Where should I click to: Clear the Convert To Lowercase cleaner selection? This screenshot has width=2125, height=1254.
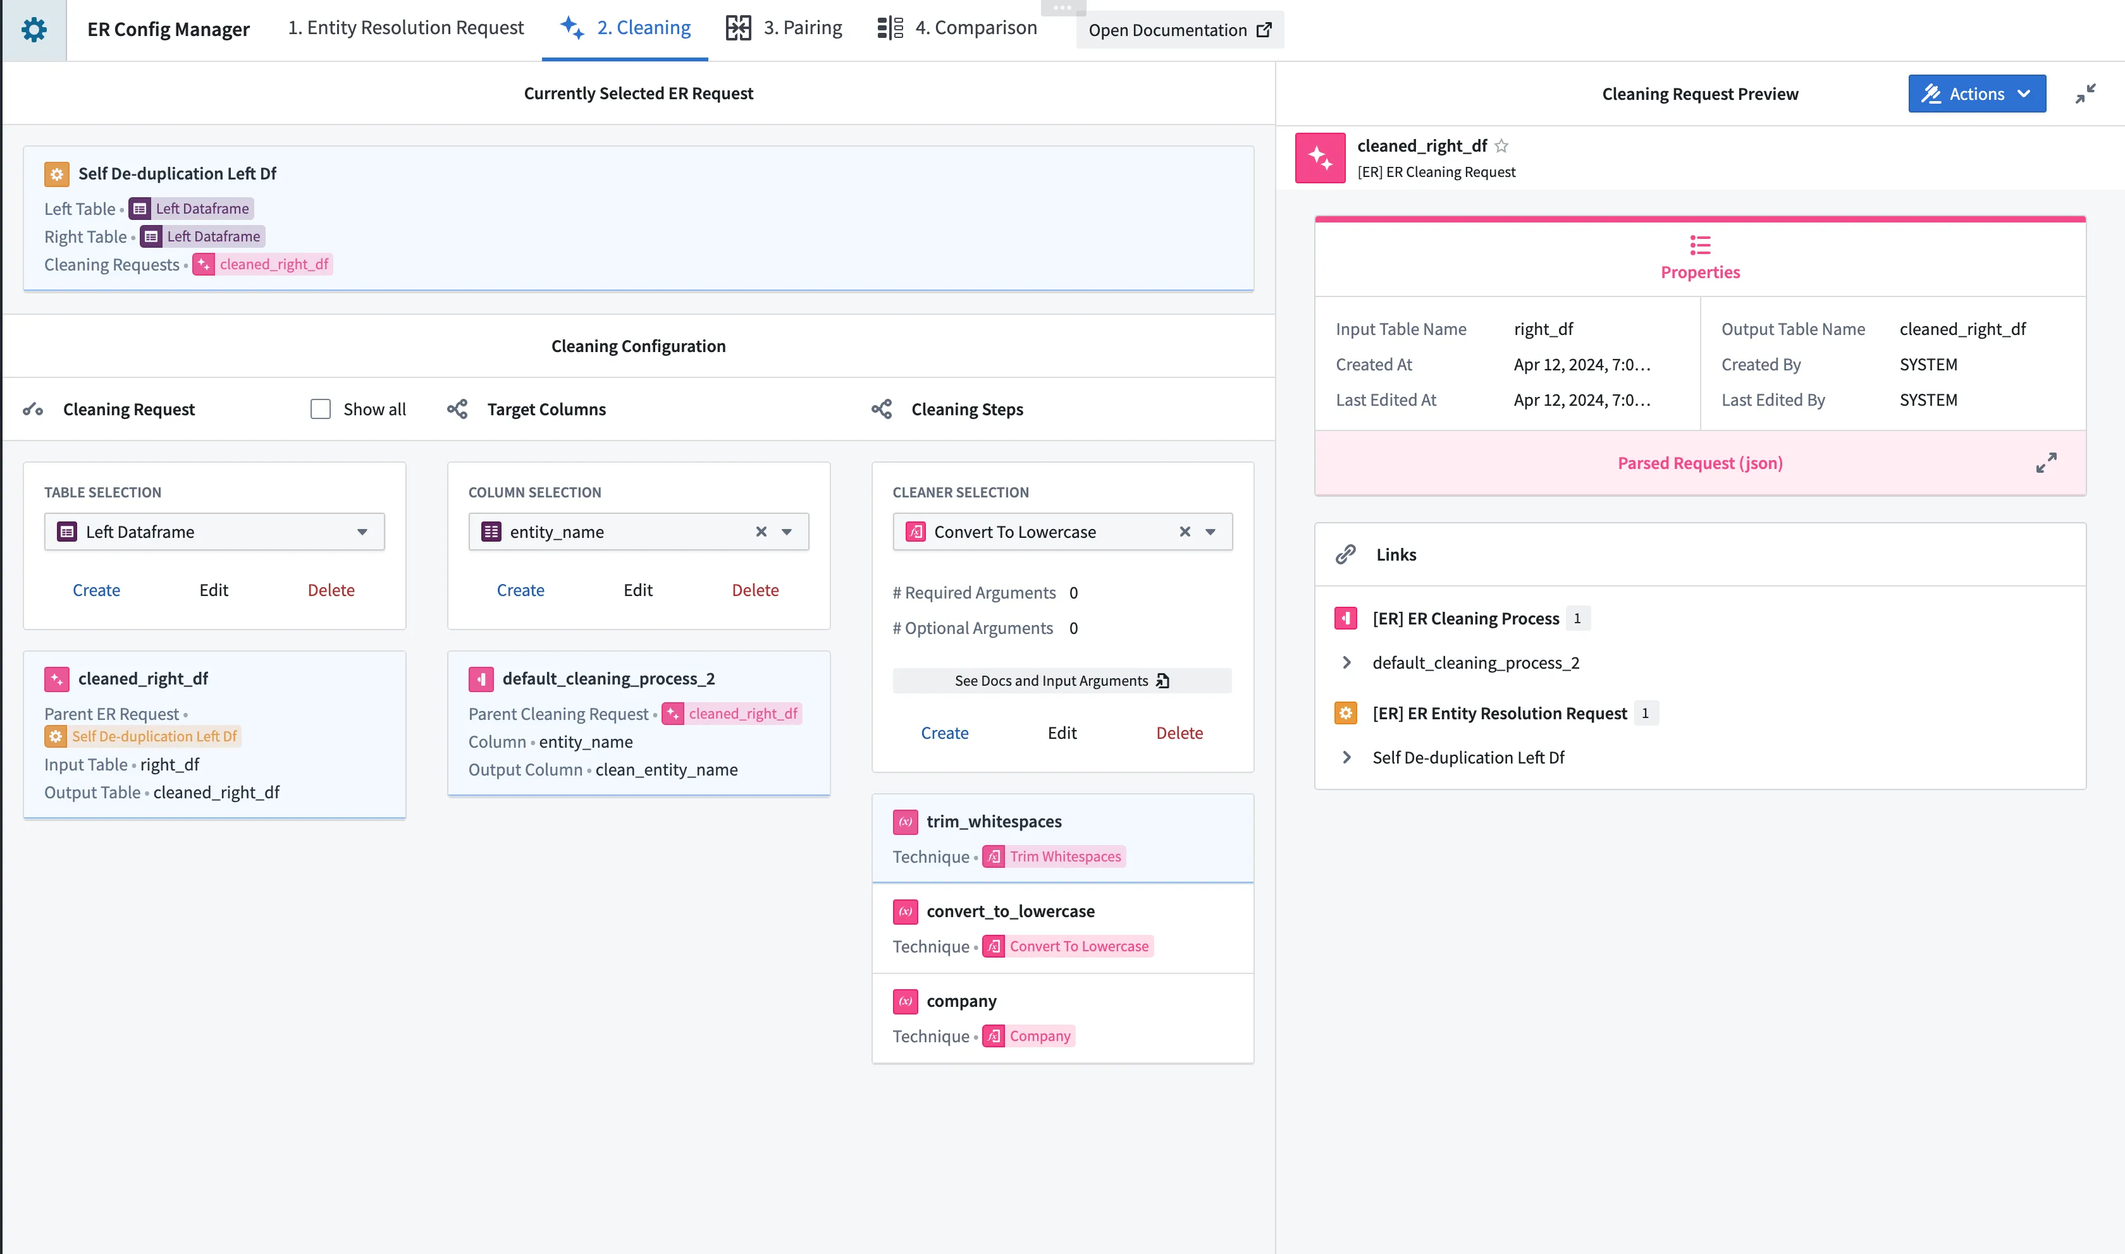pyautogui.click(x=1184, y=532)
